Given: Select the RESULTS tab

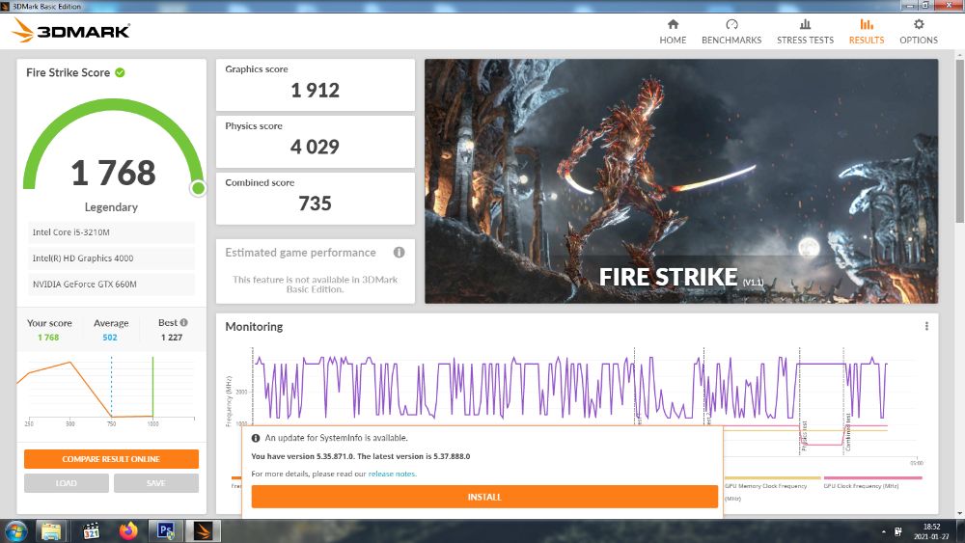Looking at the screenshot, I should [867, 32].
